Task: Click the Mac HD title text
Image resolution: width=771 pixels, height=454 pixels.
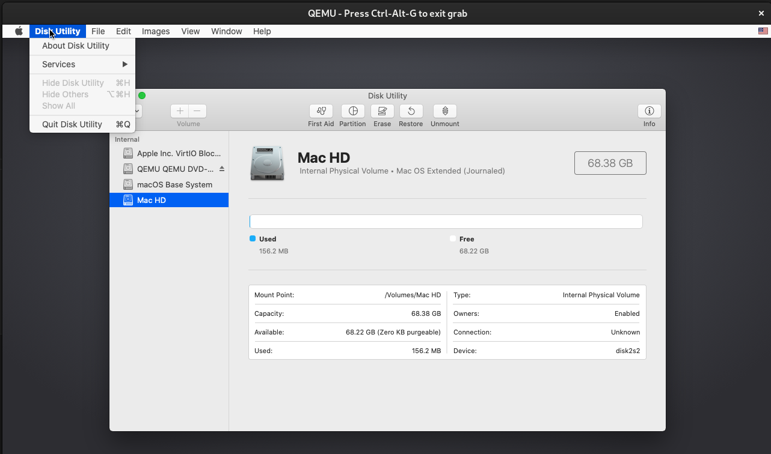Action: (324, 158)
